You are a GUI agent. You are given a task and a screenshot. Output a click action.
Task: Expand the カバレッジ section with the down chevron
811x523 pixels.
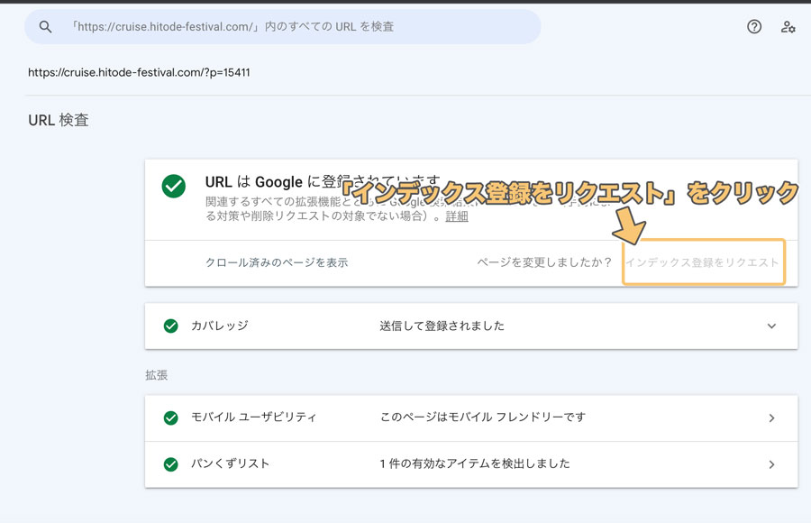click(x=771, y=326)
